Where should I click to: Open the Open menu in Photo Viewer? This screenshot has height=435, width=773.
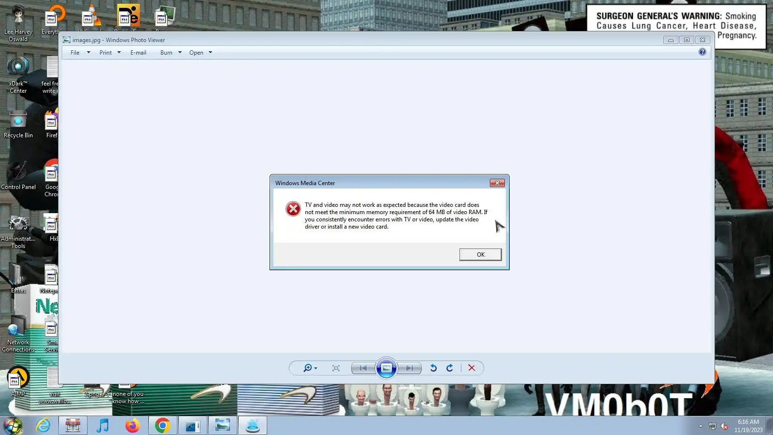click(x=196, y=53)
